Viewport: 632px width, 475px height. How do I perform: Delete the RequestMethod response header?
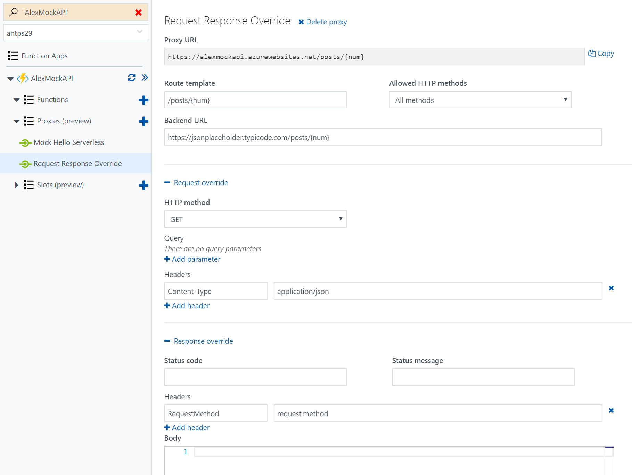pyautogui.click(x=611, y=411)
